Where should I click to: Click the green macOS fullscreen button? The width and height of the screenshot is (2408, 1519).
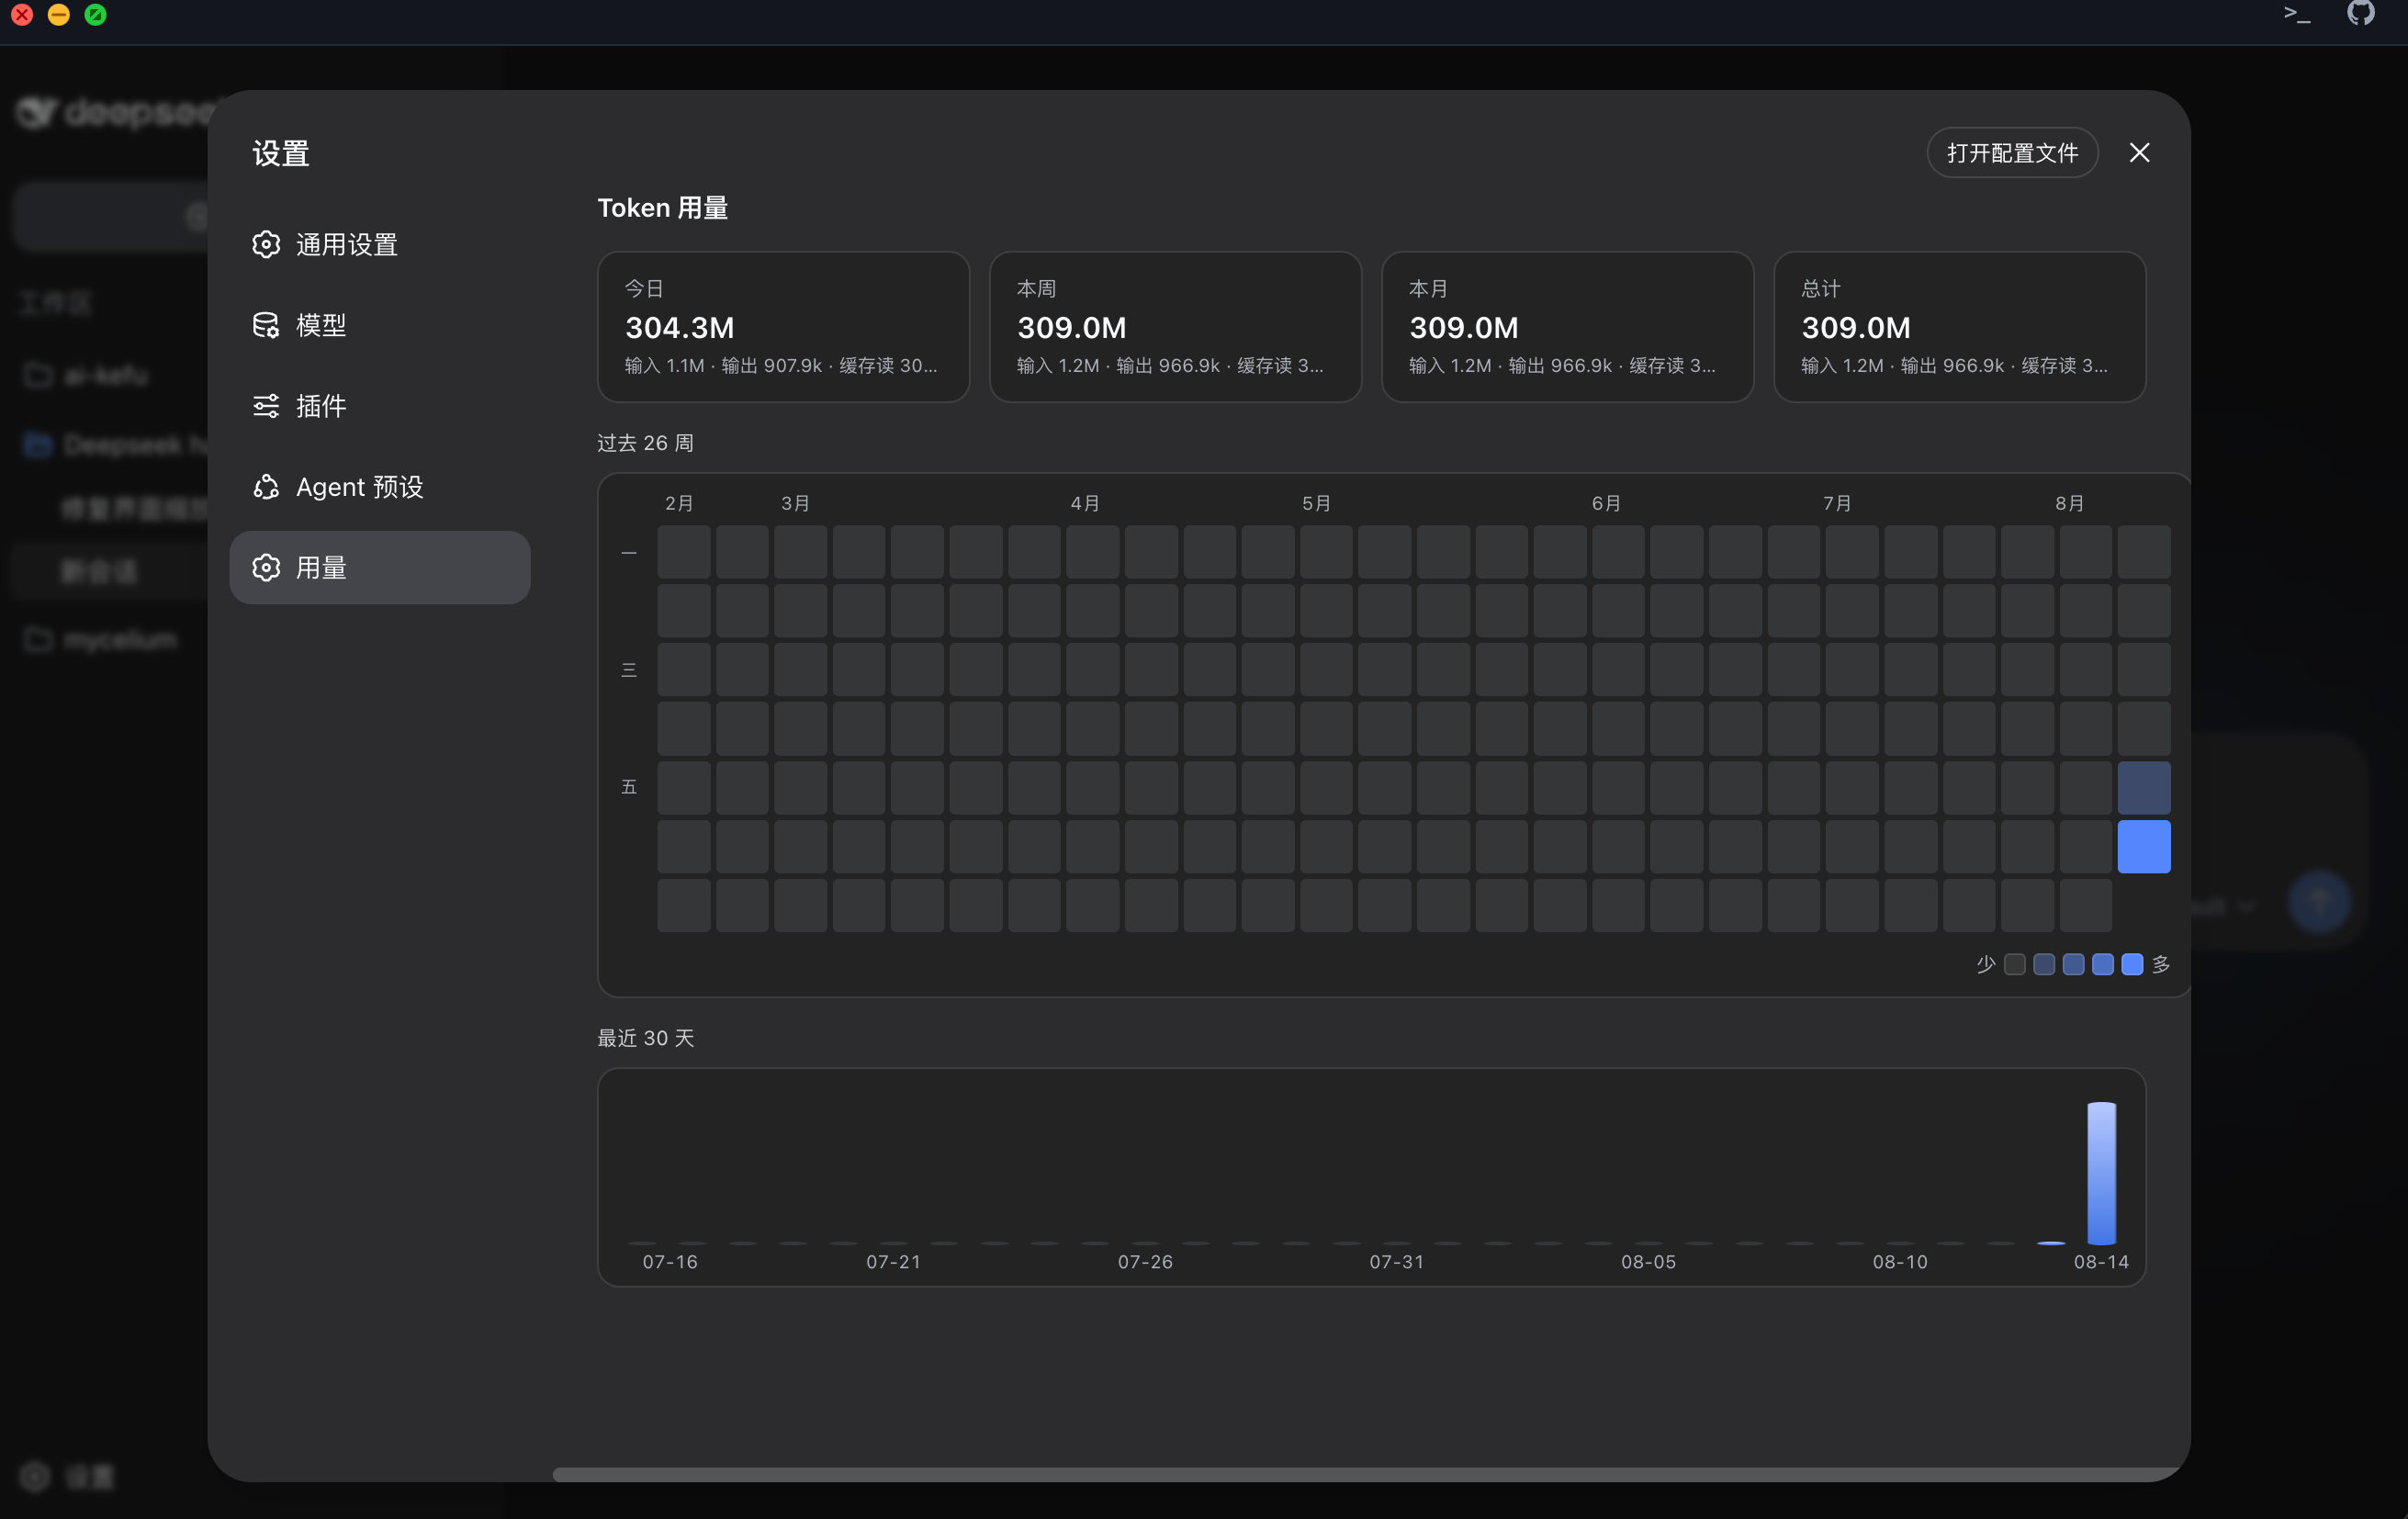pyautogui.click(x=96, y=14)
